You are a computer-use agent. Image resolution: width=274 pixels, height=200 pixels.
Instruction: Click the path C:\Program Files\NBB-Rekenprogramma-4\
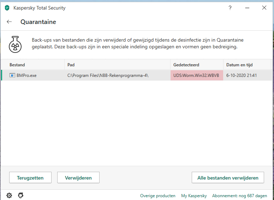[108, 75]
